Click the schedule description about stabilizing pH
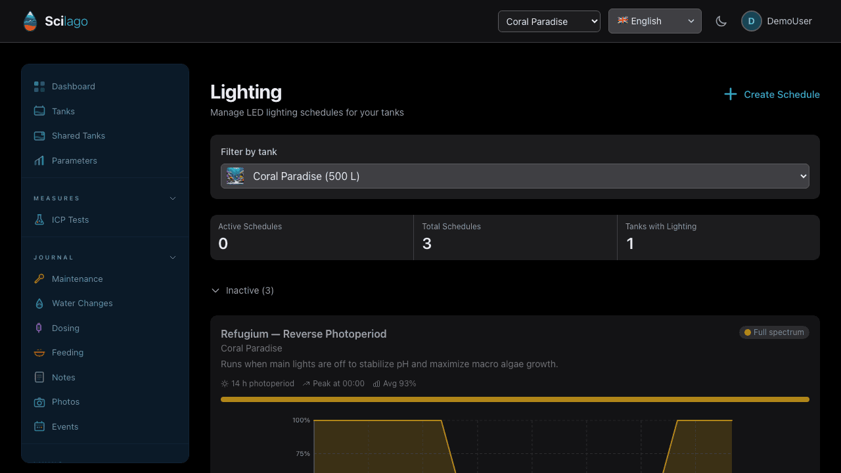Image resolution: width=841 pixels, height=473 pixels. 390,364
